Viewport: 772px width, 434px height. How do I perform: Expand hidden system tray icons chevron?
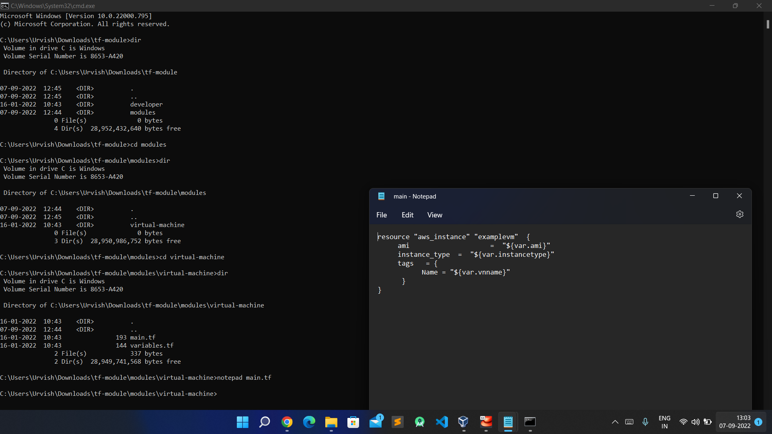(x=615, y=422)
